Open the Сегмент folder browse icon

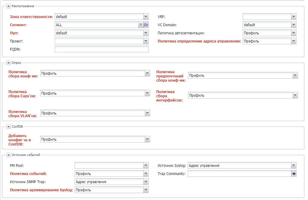(146, 25)
